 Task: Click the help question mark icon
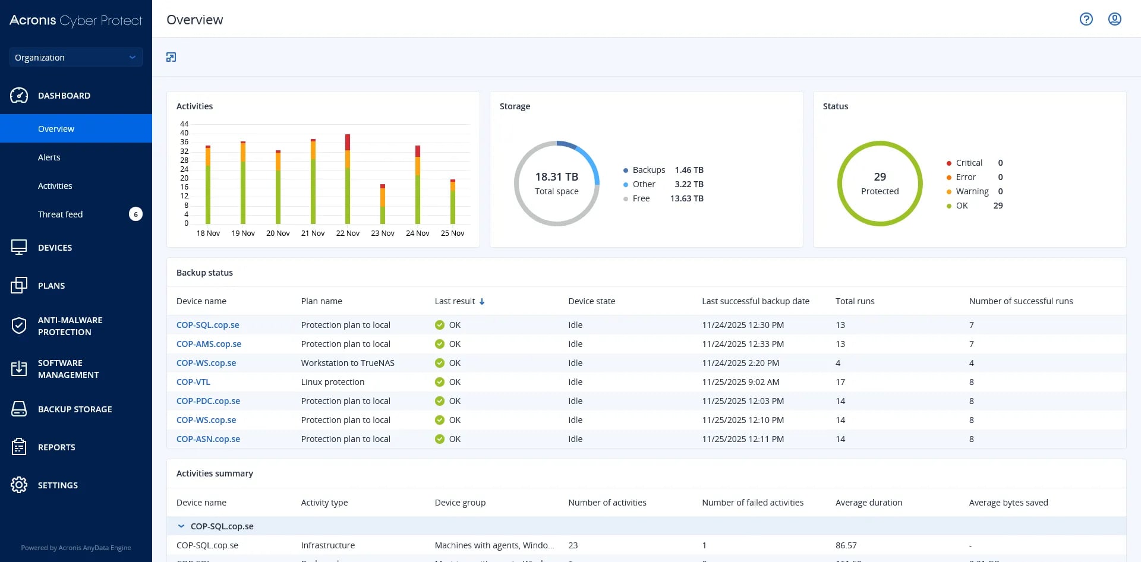(x=1086, y=19)
